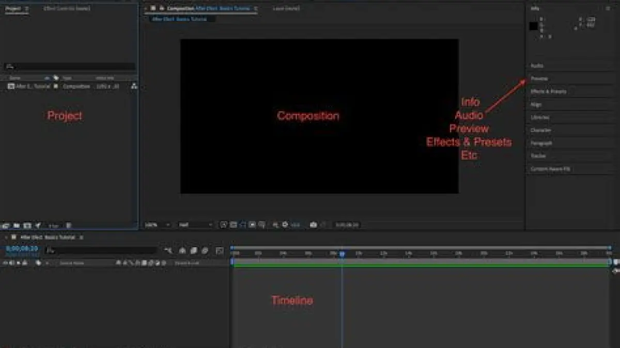Click the Graph Editor icon in timeline
This screenshot has height=348, width=620.
[x=220, y=250]
